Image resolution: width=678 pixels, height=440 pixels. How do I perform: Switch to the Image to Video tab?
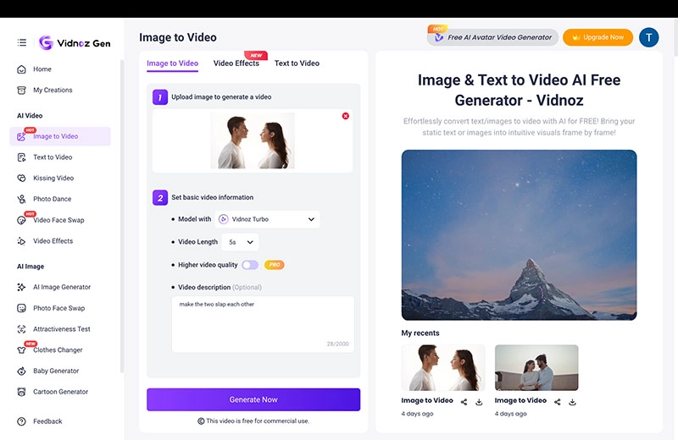pos(173,63)
